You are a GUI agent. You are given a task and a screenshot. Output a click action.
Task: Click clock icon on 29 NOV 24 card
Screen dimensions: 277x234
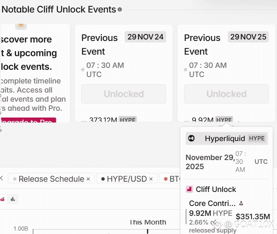point(83,70)
